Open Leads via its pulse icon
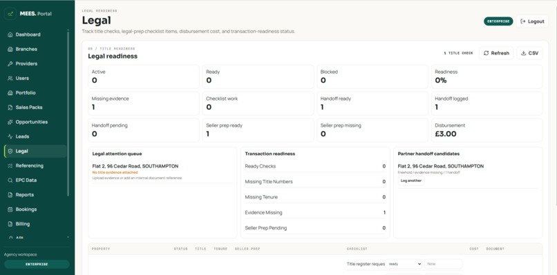557x275 pixels. coord(10,136)
